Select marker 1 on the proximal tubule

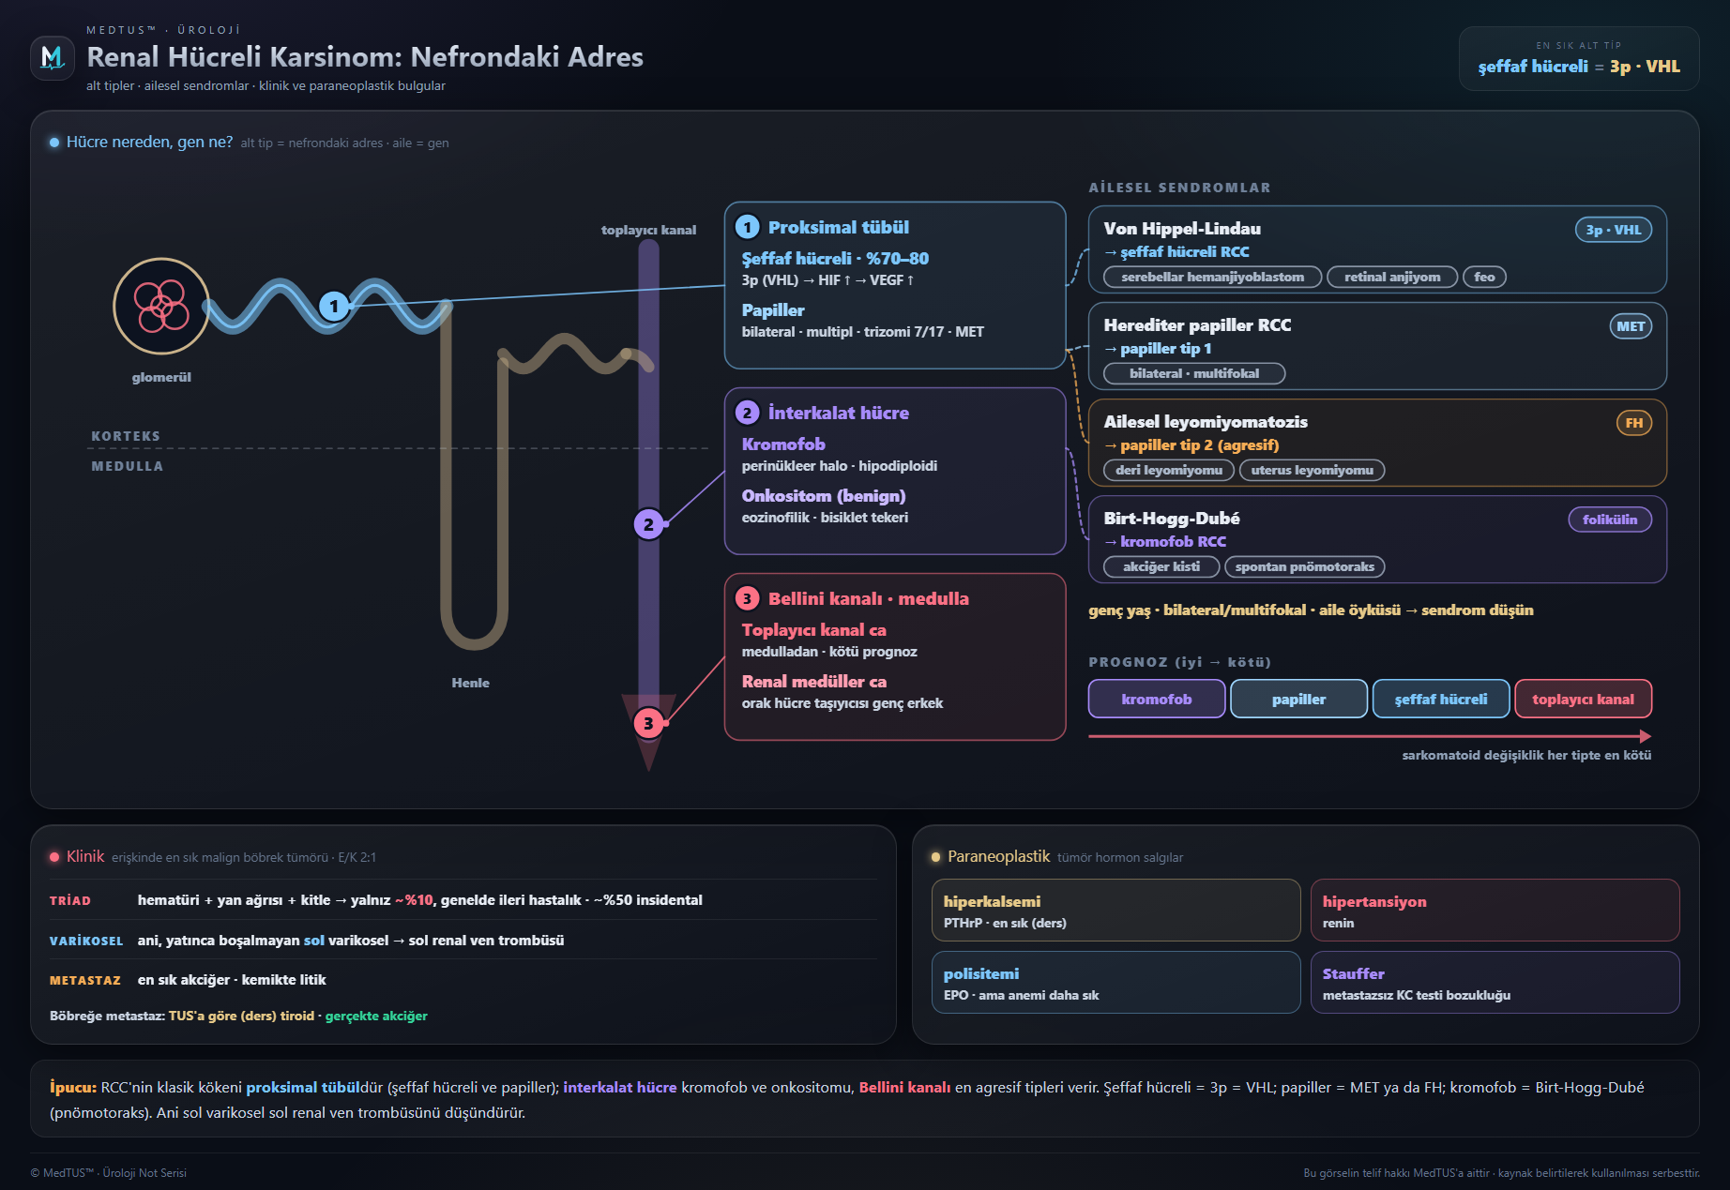click(x=334, y=306)
